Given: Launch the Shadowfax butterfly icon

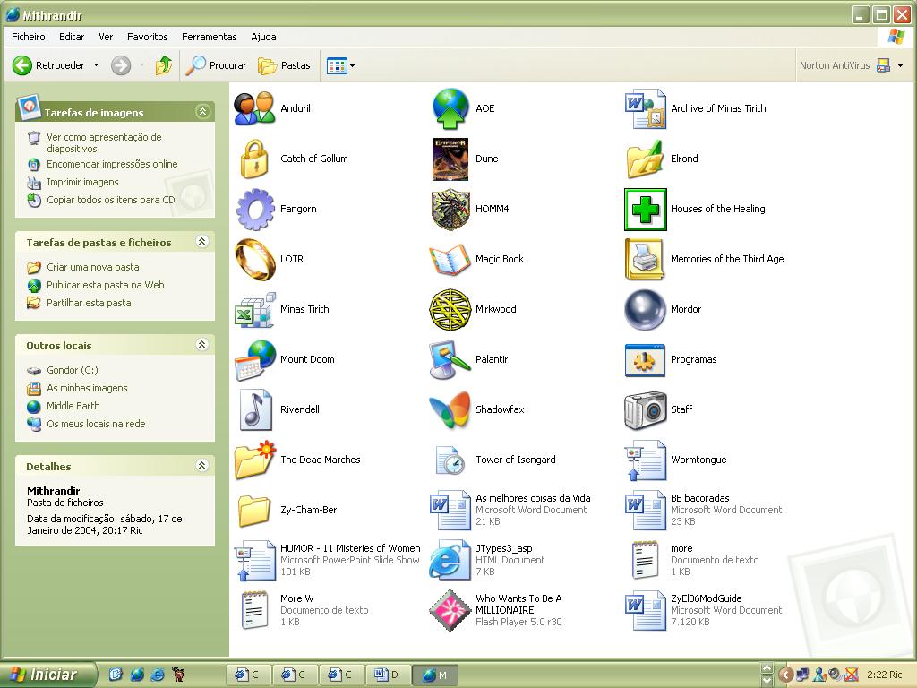Looking at the screenshot, I should 450,409.
